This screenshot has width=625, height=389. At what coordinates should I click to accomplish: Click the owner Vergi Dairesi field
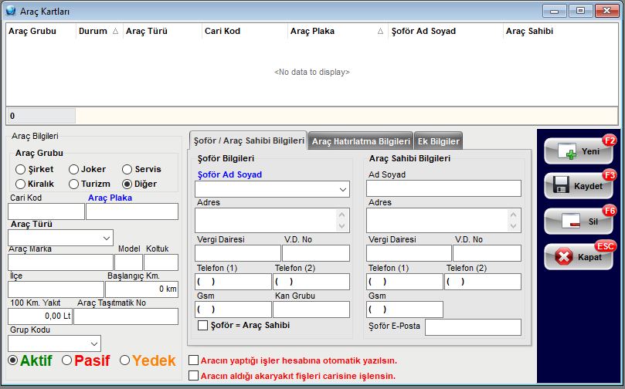tap(409, 253)
